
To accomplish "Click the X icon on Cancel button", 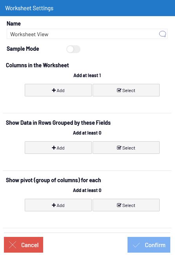I will (x=13, y=245).
